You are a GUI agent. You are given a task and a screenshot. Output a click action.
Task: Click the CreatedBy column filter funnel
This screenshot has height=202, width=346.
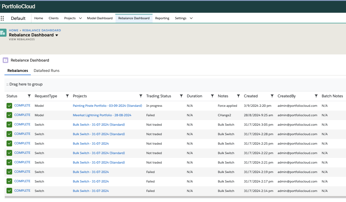[316, 96]
